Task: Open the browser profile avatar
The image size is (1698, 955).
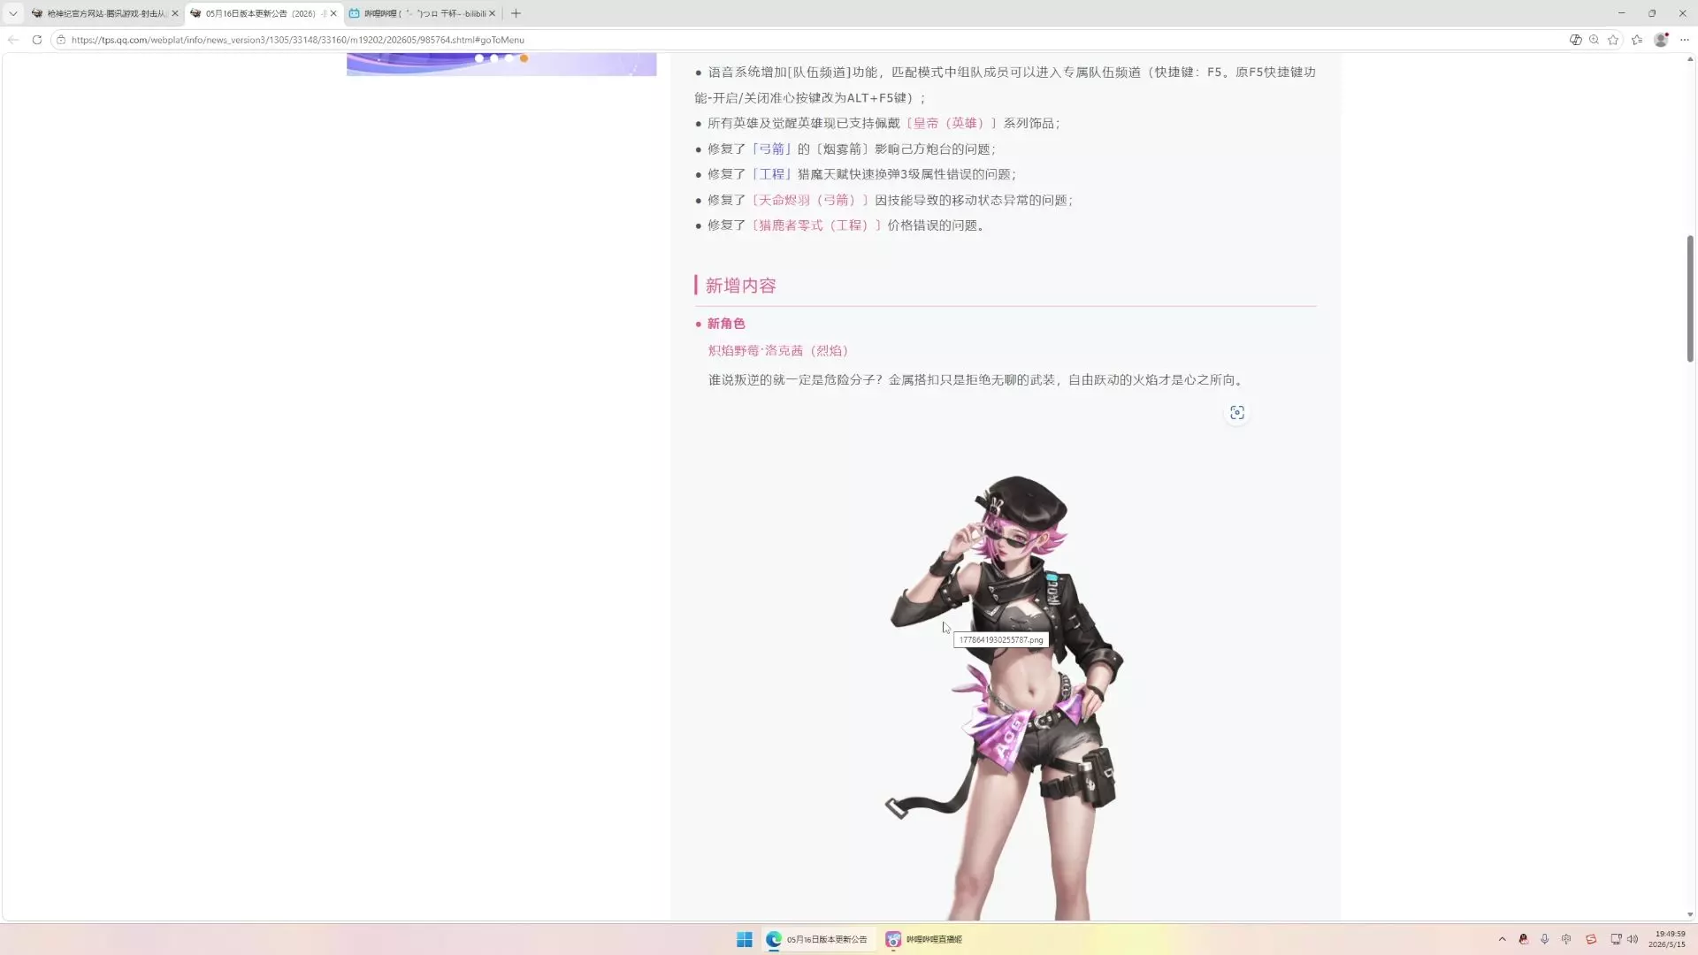Action: pyautogui.click(x=1662, y=40)
